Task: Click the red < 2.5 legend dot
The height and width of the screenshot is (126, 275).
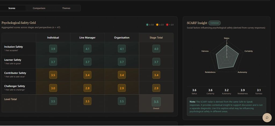Action: point(167,25)
